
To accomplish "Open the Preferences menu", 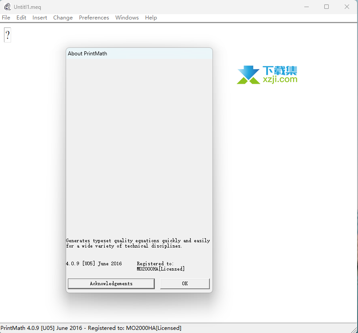I will coord(94,18).
